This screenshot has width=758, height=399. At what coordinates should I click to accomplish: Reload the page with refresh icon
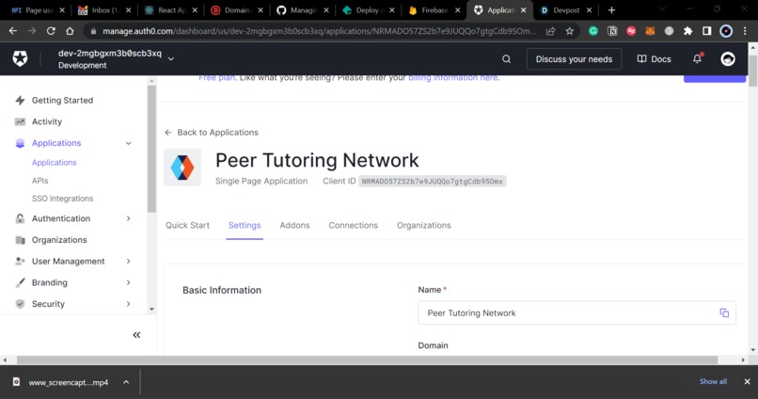[51, 31]
